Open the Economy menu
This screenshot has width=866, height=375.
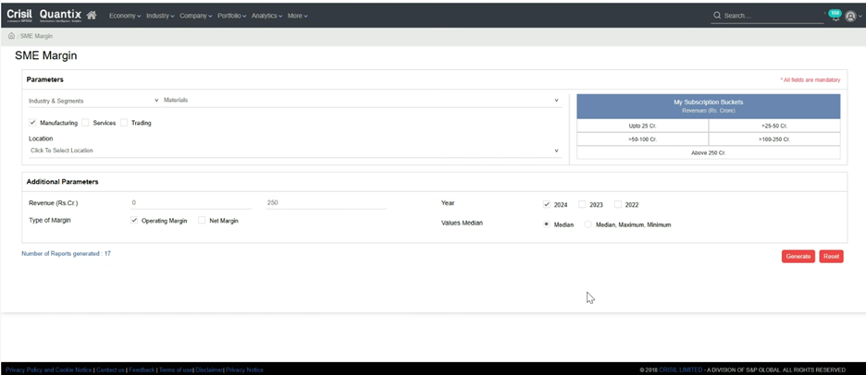click(125, 16)
